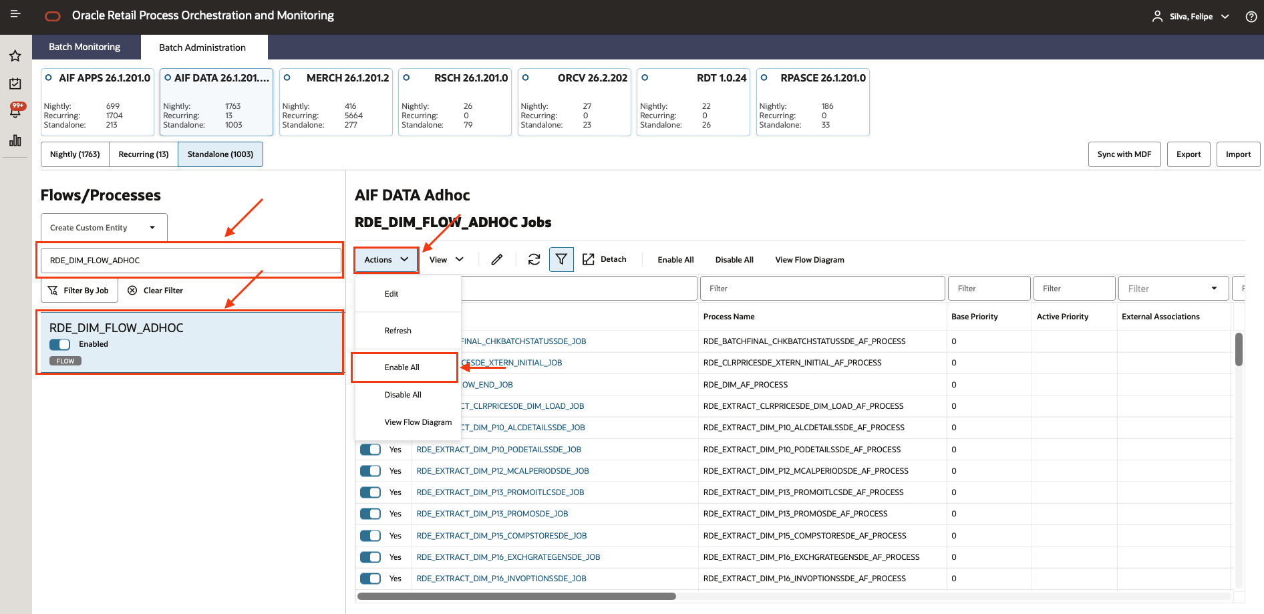Toggle the funnel filter icon
The width and height of the screenshot is (1264, 614).
pos(561,260)
